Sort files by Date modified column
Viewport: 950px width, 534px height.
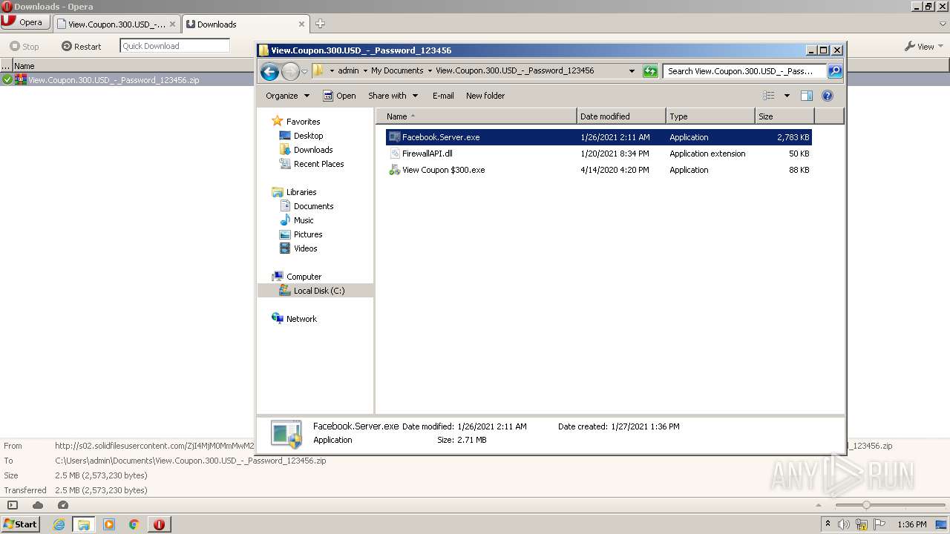click(x=621, y=116)
